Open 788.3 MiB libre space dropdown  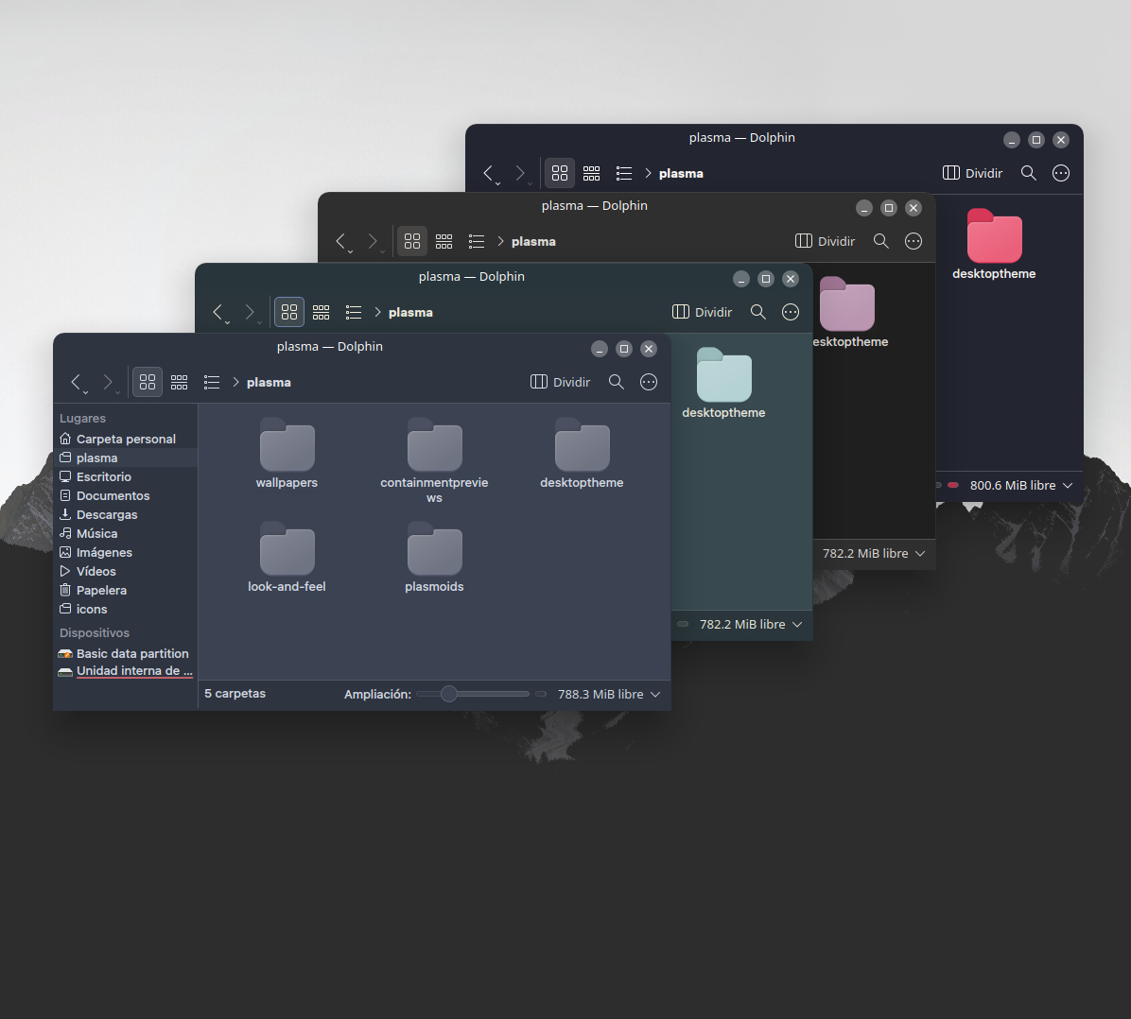[x=609, y=694]
